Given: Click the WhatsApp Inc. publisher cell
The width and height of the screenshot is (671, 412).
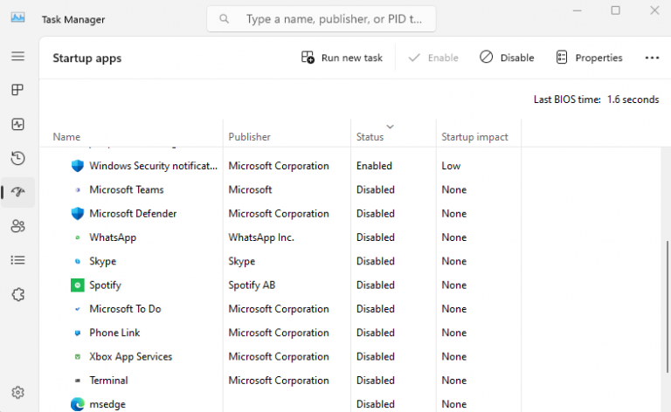Looking at the screenshot, I should pos(261,237).
